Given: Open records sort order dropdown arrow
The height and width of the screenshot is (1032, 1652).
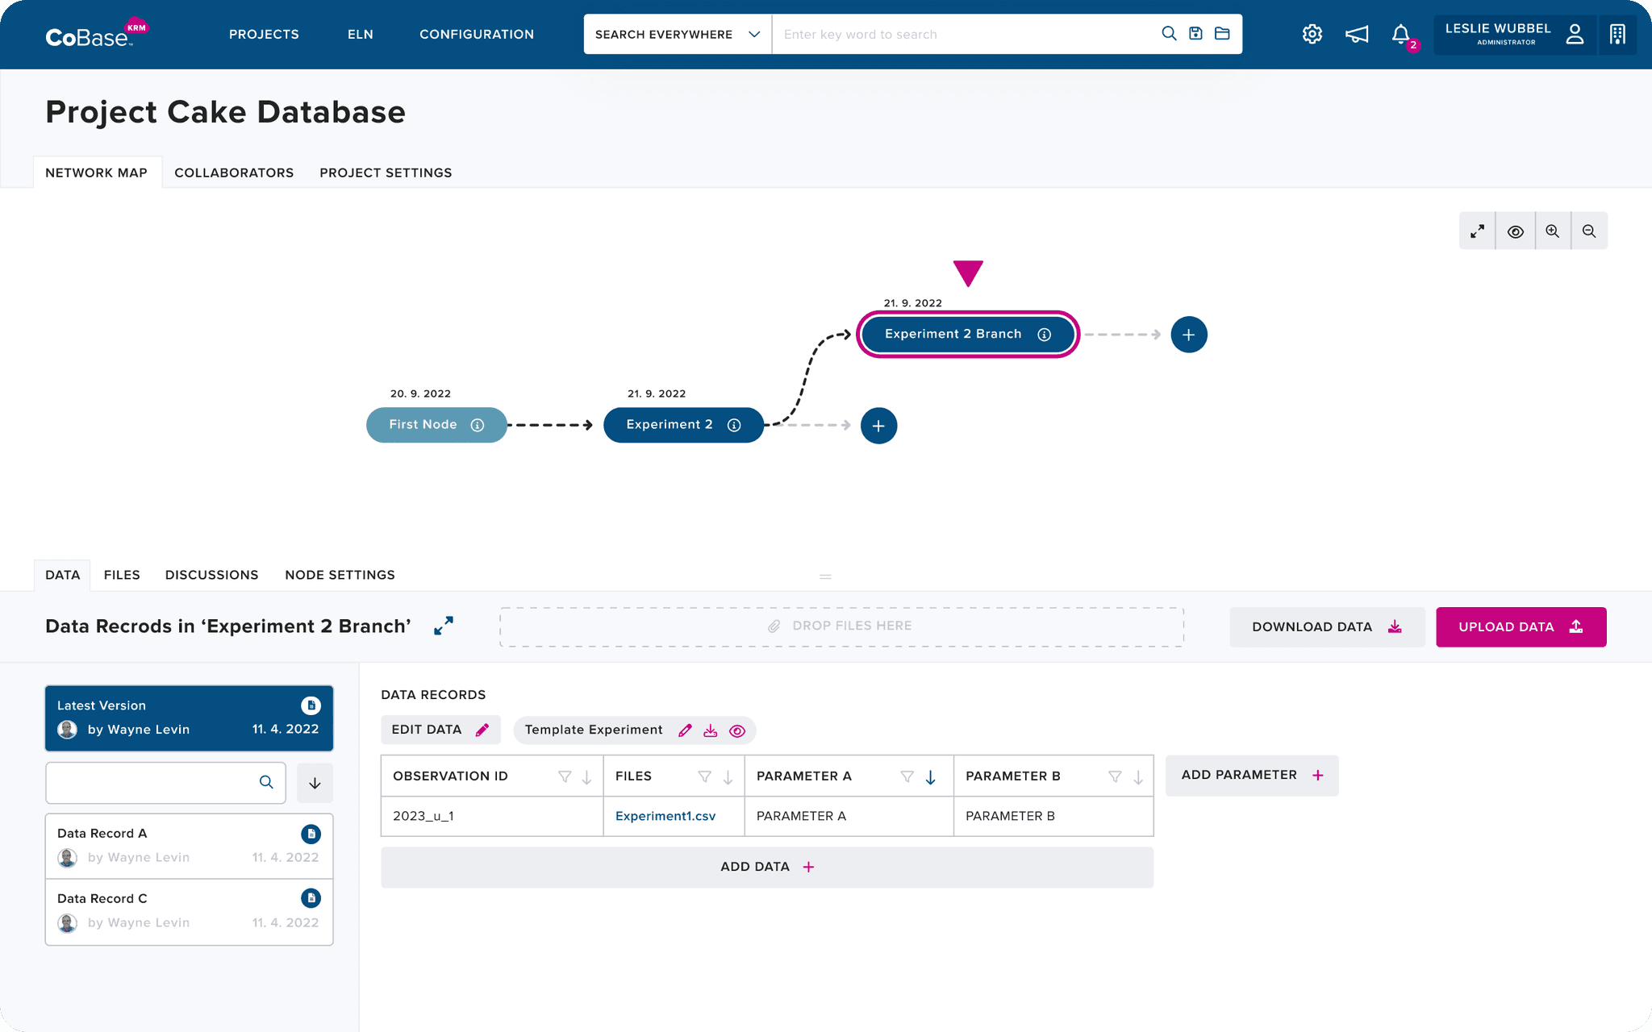Looking at the screenshot, I should [x=315, y=783].
